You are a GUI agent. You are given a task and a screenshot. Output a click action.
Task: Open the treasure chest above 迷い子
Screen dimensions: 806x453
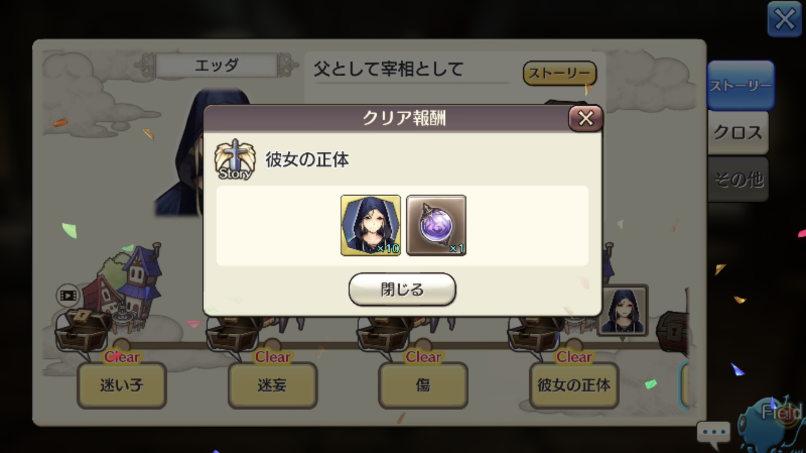click(84, 331)
